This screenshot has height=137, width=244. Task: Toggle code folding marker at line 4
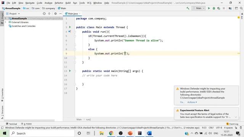click(75, 32)
